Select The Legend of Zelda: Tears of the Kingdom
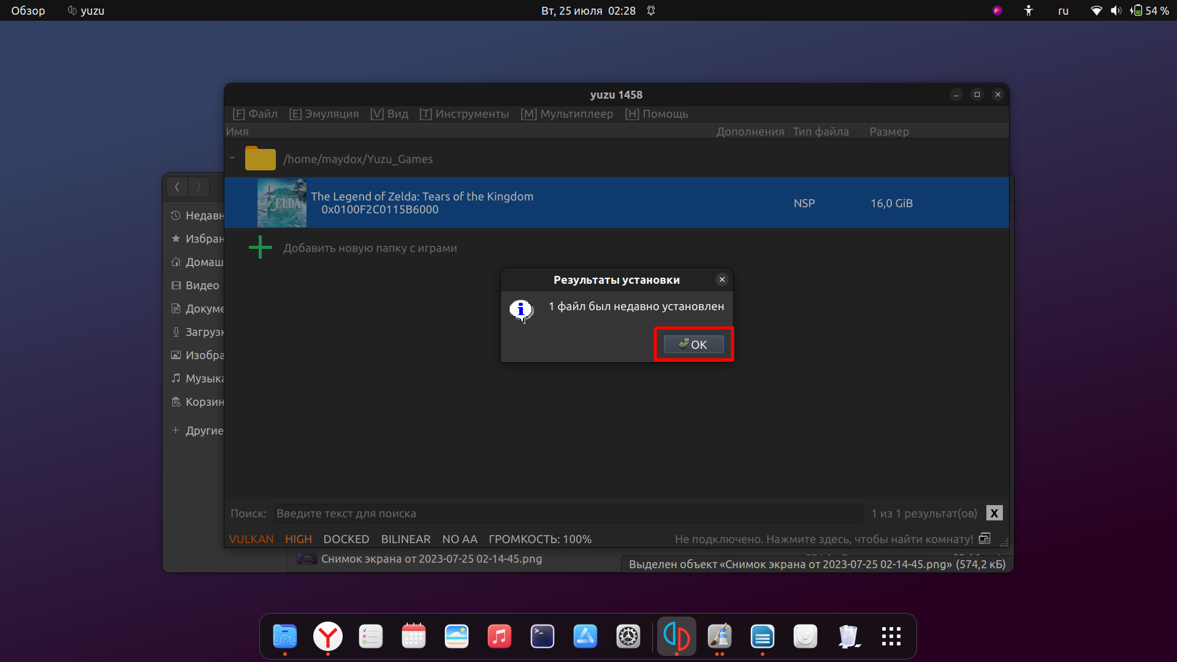The width and height of the screenshot is (1177, 662). coord(422,196)
